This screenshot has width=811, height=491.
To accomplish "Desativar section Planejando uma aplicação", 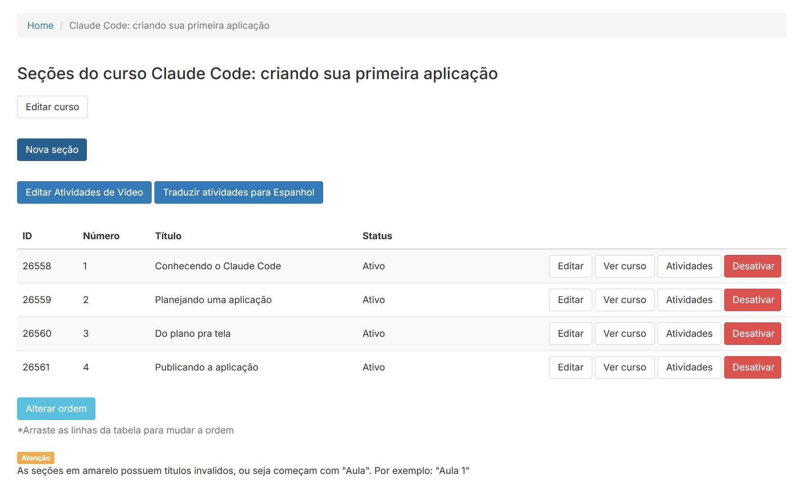I will tap(752, 300).
